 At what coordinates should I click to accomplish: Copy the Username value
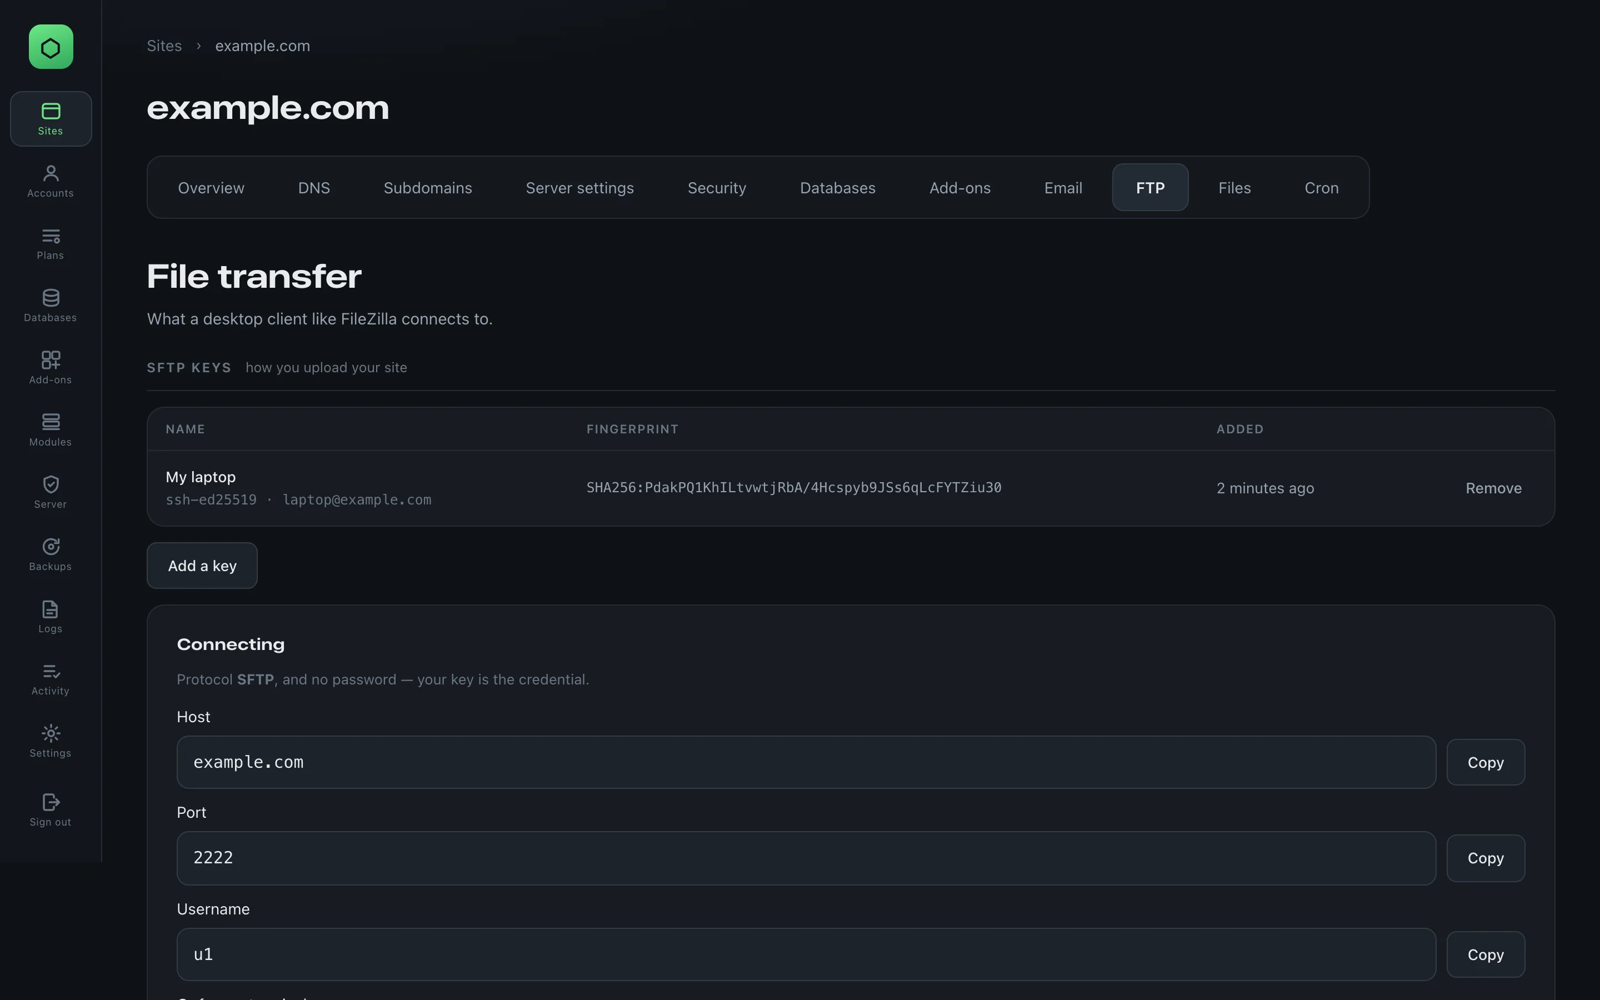(x=1486, y=955)
